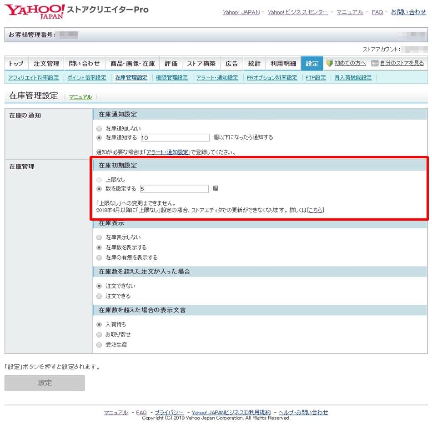Go to アフィリエイト料率設定 submenu

click(33, 78)
